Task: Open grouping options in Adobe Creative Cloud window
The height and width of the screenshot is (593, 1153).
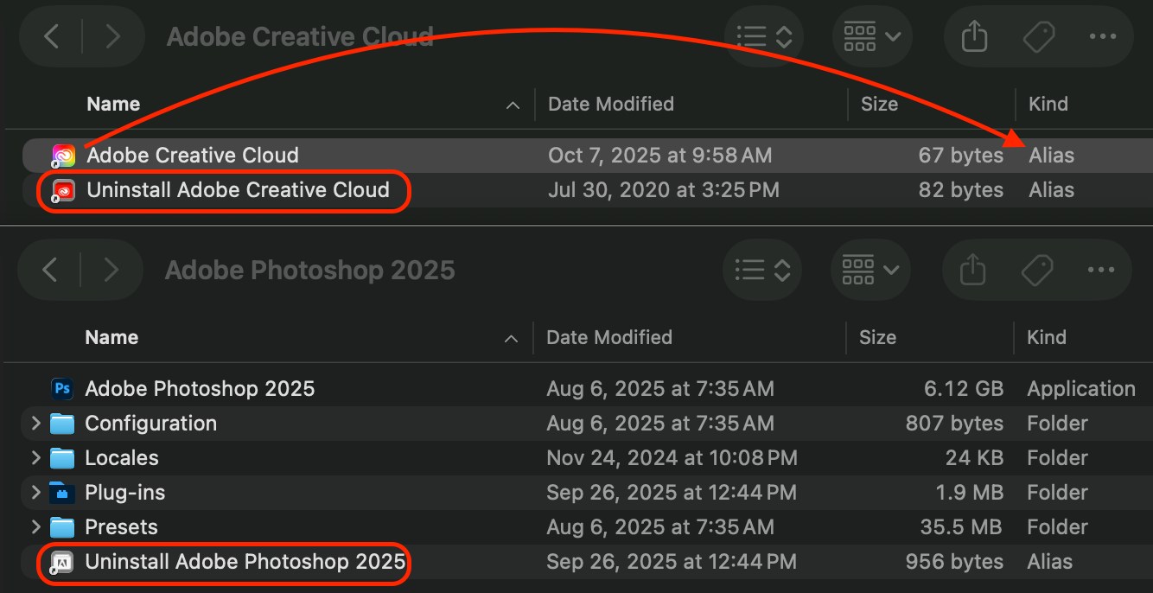Action: (872, 36)
